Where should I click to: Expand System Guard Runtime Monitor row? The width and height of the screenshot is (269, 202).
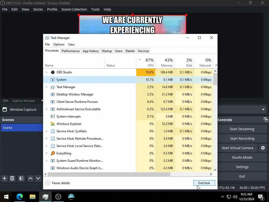(46, 161)
